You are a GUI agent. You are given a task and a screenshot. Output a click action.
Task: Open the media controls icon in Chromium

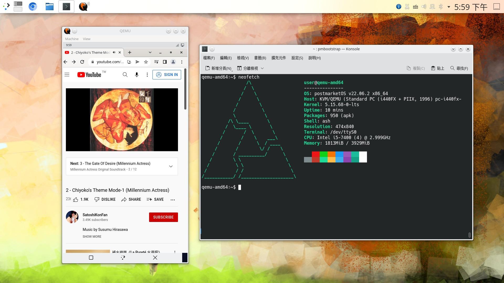[156, 62]
